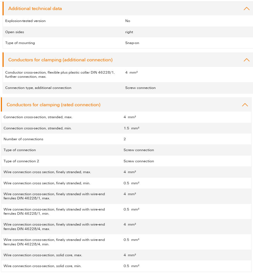This screenshot has width=253, height=273.
Task: Select 'Wire connection cross-section, solid core, max.'
Action: [43, 255]
